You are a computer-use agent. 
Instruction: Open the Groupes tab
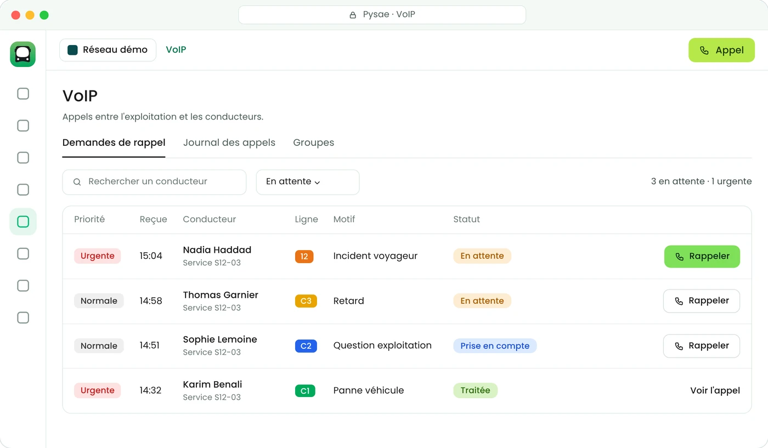(313, 143)
